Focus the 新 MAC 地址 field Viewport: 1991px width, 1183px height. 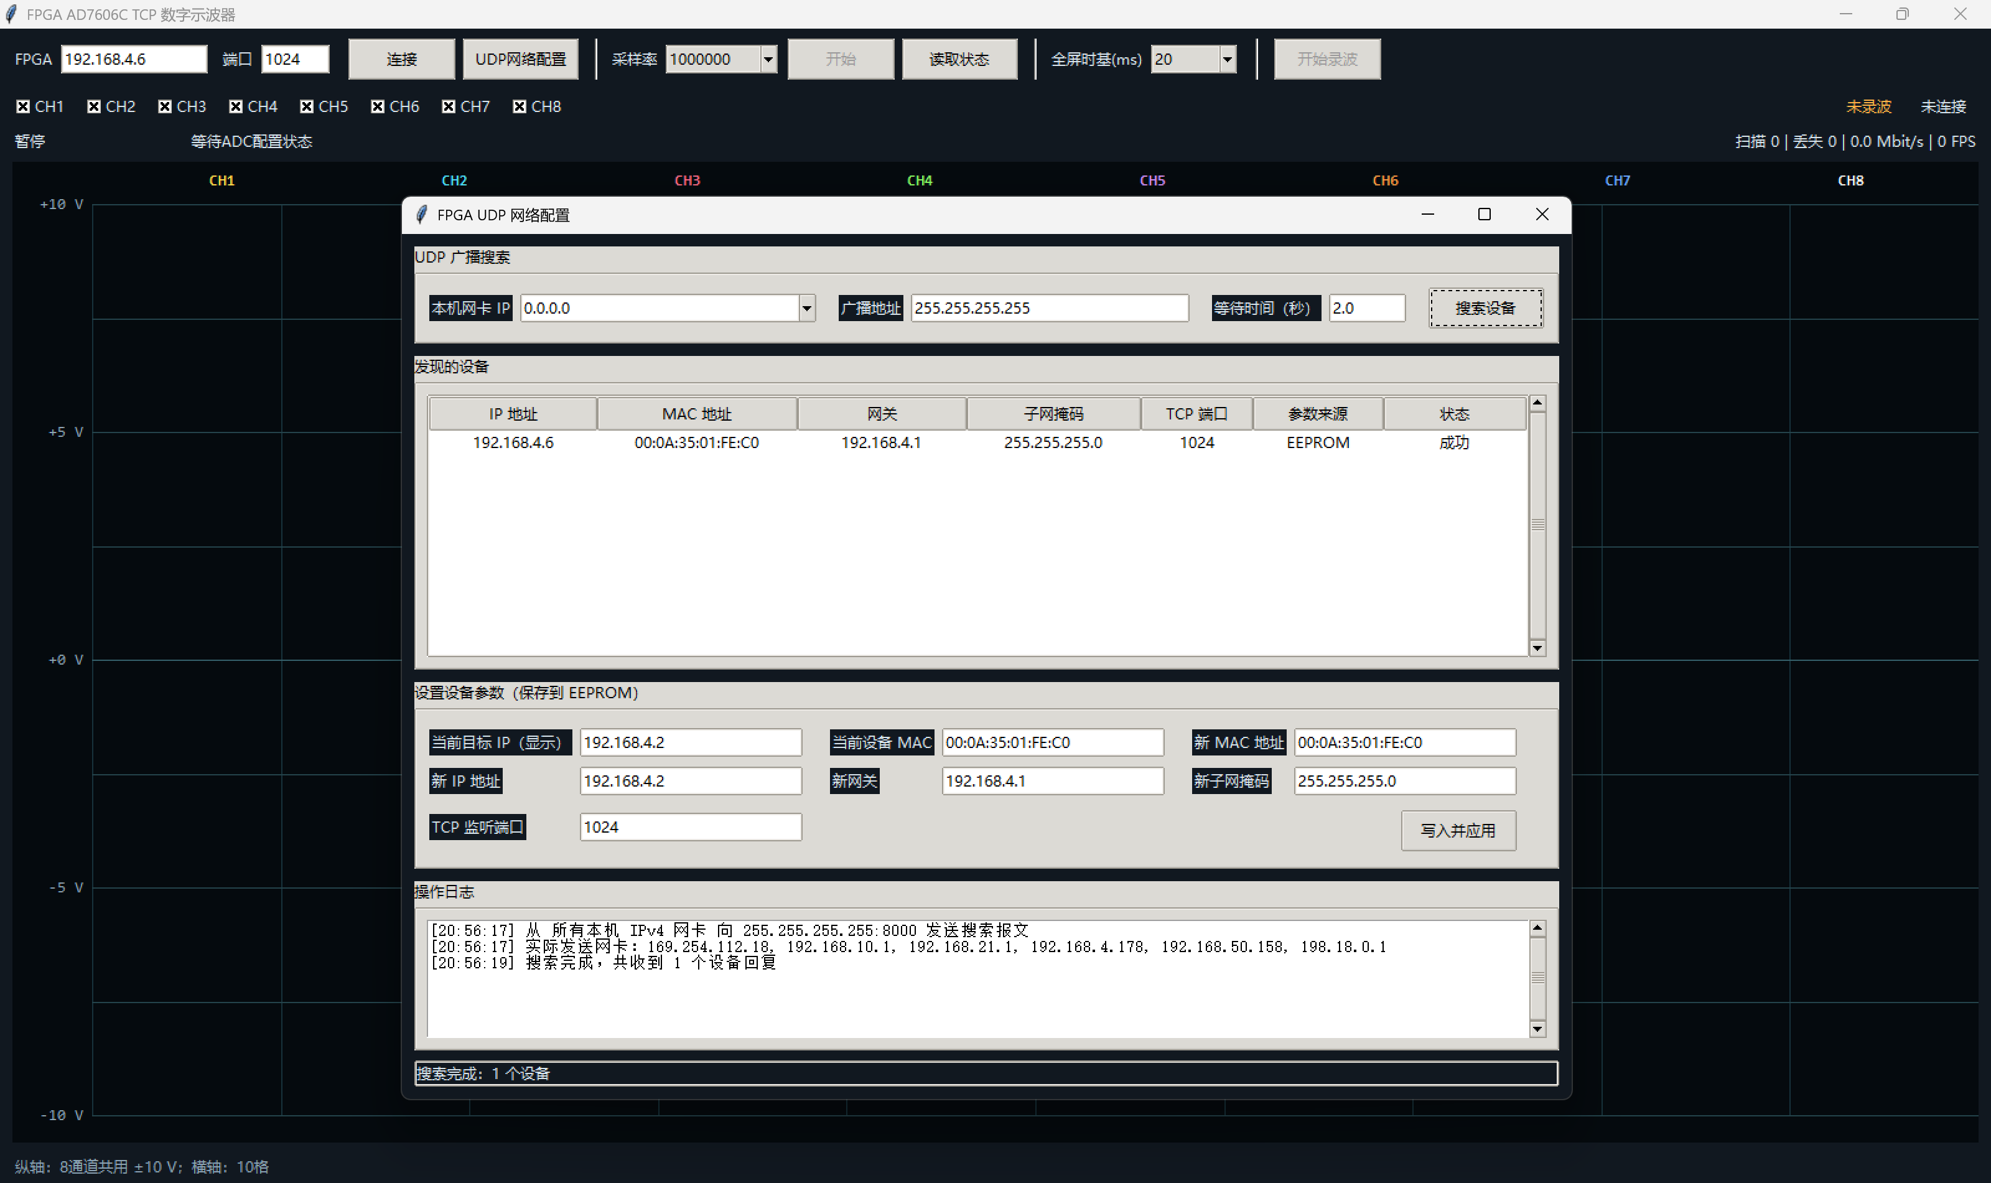tap(1405, 742)
